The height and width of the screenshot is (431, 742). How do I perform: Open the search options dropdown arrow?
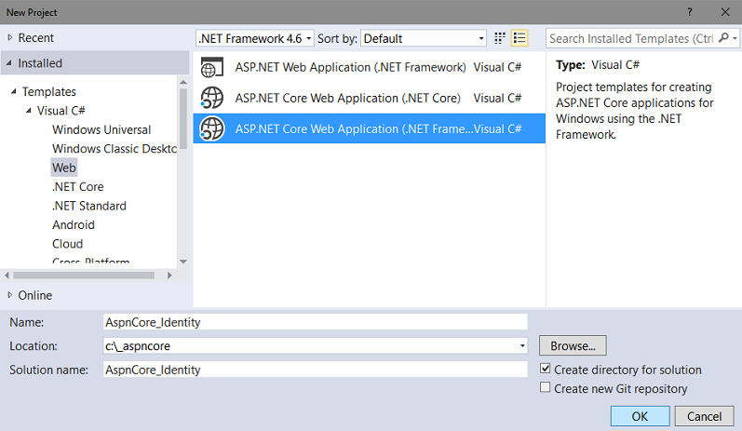coord(735,38)
